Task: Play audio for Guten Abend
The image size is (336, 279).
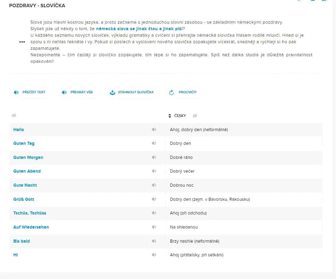Action: pyautogui.click(x=154, y=171)
